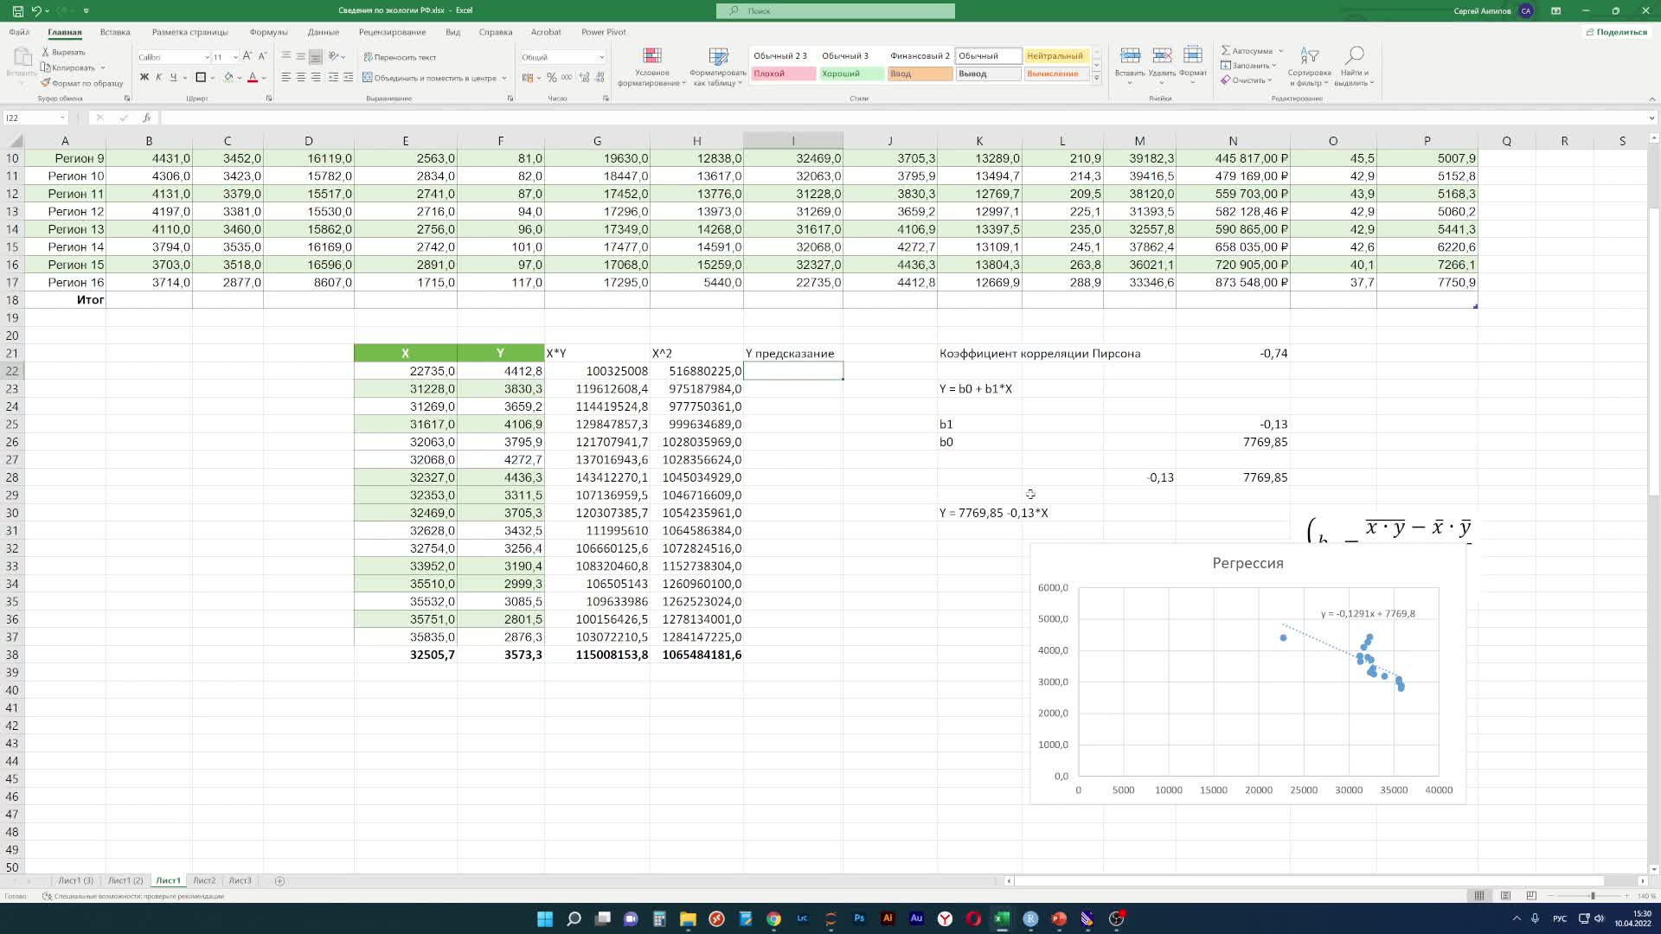Open font size 11 dropdown
1661x934 pixels.
tap(235, 57)
